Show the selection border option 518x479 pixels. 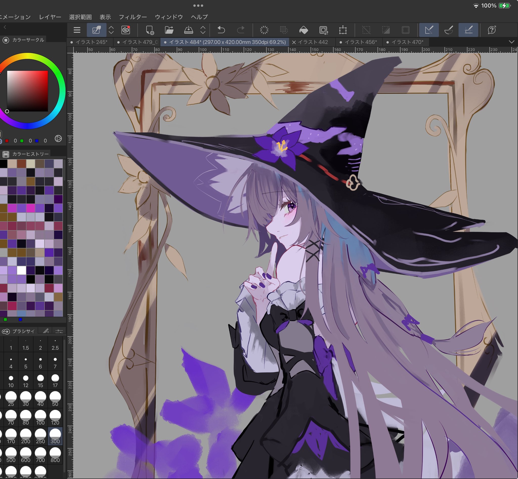click(406, 30)
